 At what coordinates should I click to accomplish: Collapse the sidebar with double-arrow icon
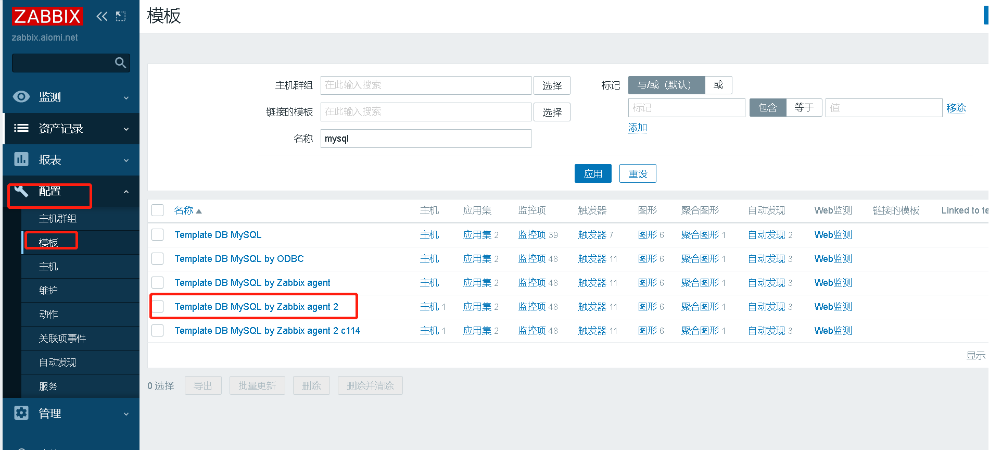click(x=102, y=17)
